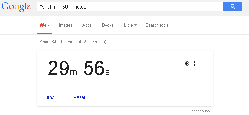Open the timer in fullscreen mode
The height and width of the screenshot is (115, 249).
pos(198,64)
